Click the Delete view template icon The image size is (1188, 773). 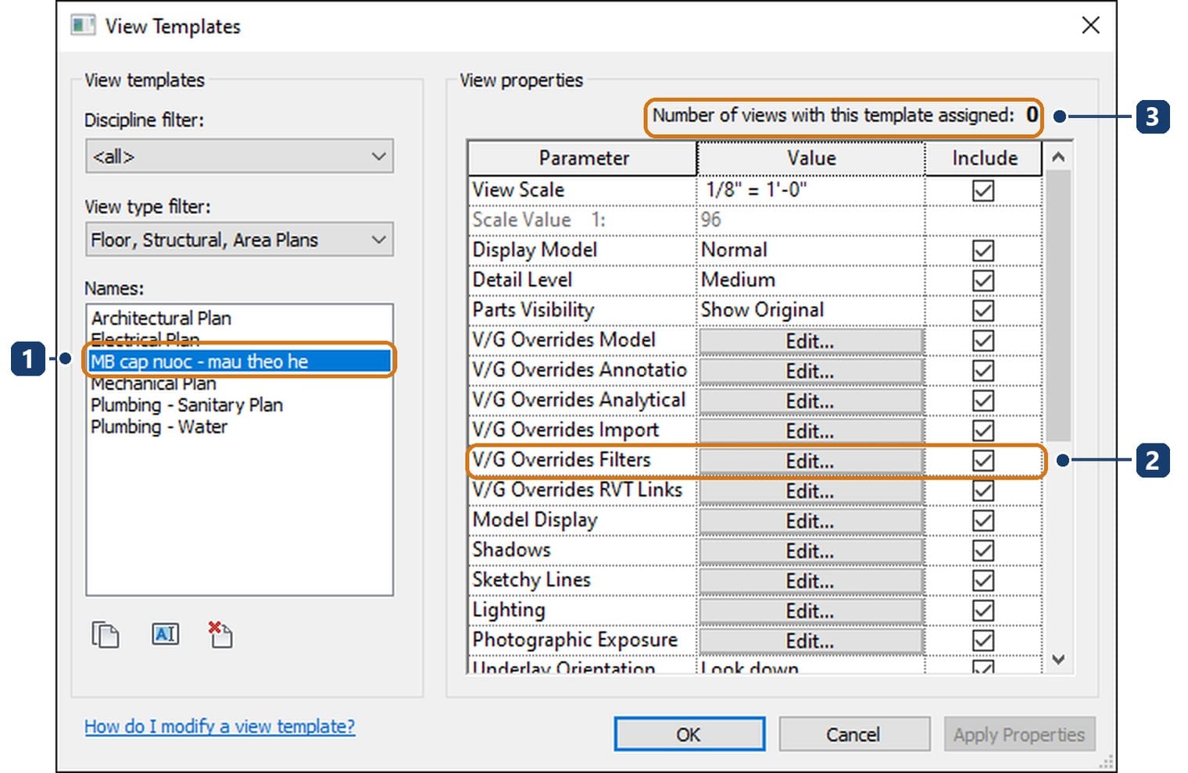pos(220,634)
